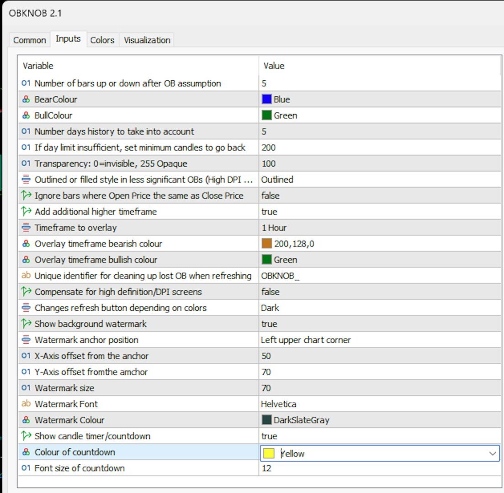
Task: Select the boolean arrows icon beside 'Show background watermark'
Action: [x=26, y=324]
